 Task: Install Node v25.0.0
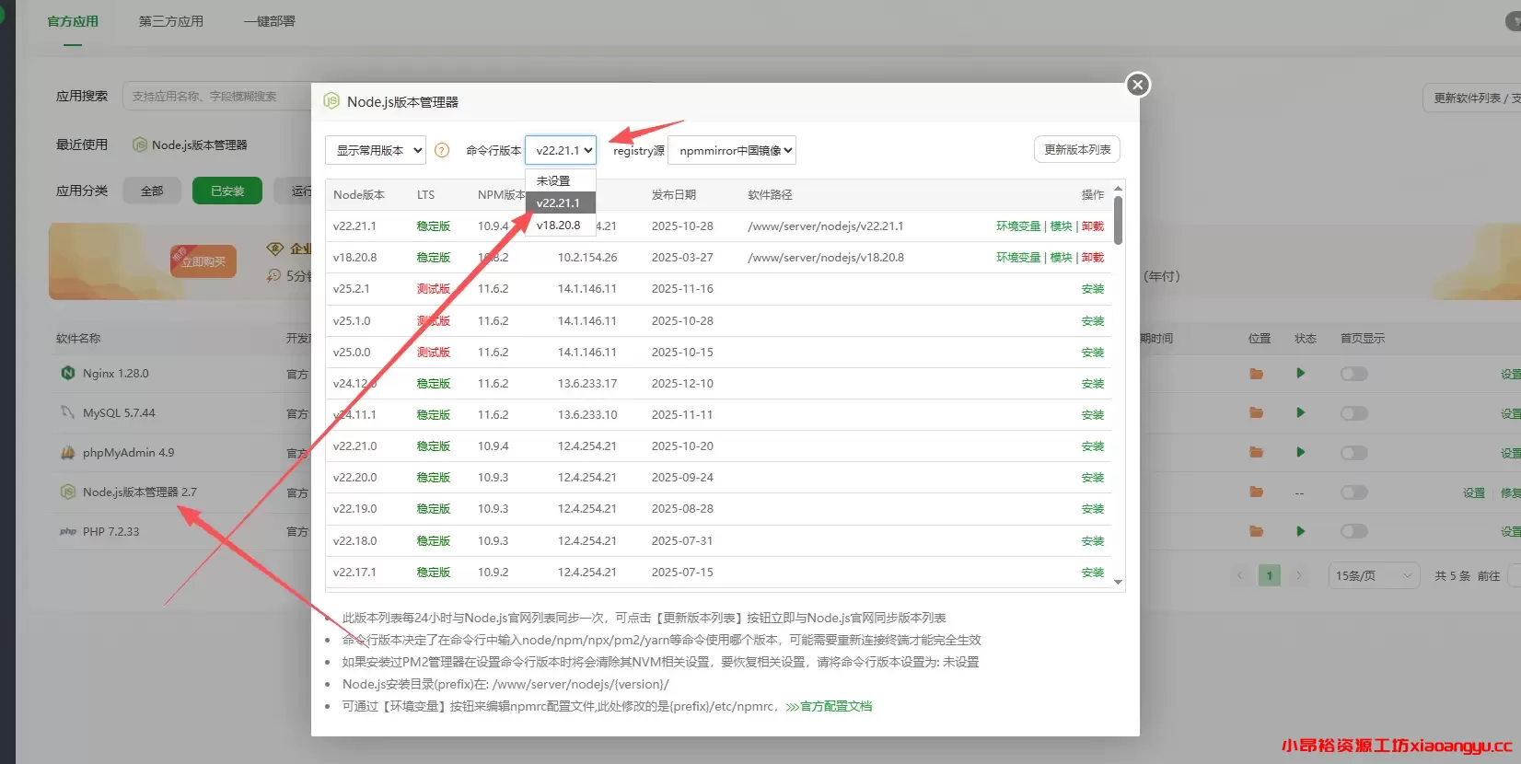click(1093, 353)
